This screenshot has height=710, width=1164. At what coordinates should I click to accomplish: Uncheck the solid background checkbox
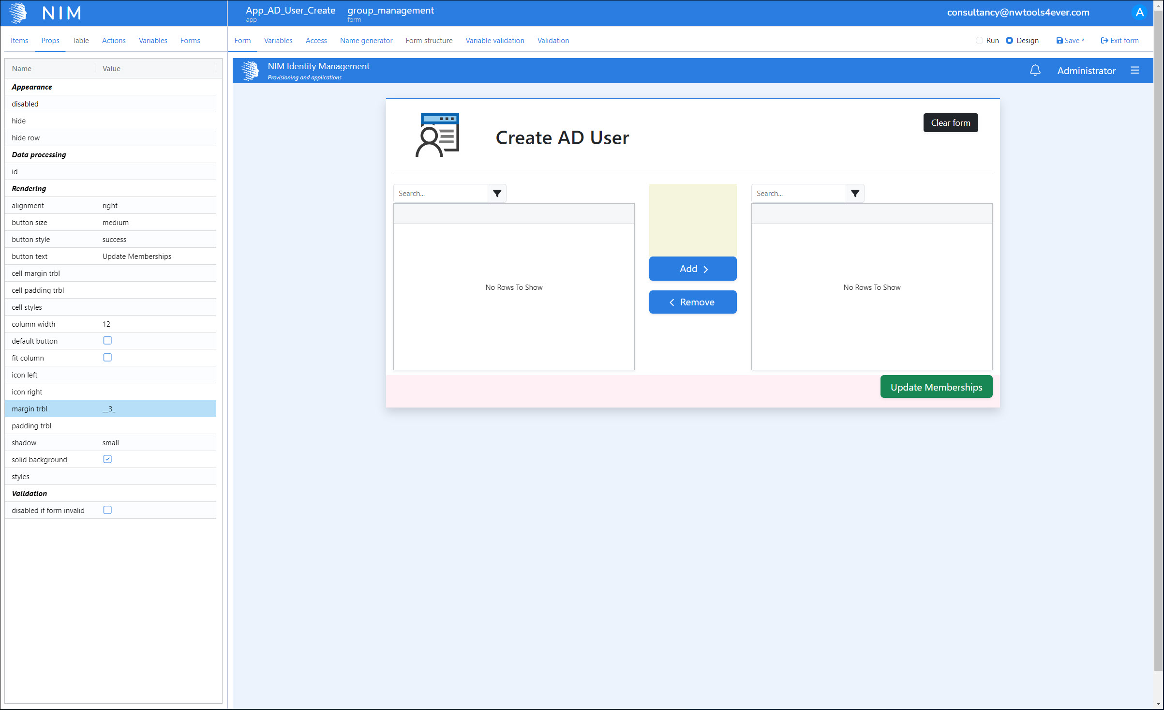[x=107, y=459]
